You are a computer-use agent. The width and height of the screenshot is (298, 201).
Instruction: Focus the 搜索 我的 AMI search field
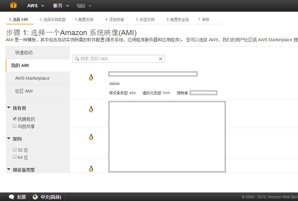[119, 59]
